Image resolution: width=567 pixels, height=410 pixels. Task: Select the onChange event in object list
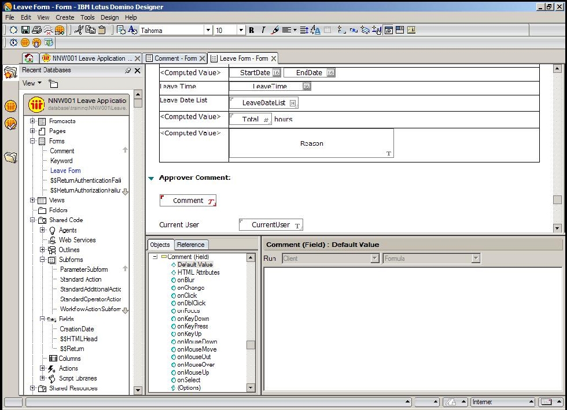pos(190,288)
